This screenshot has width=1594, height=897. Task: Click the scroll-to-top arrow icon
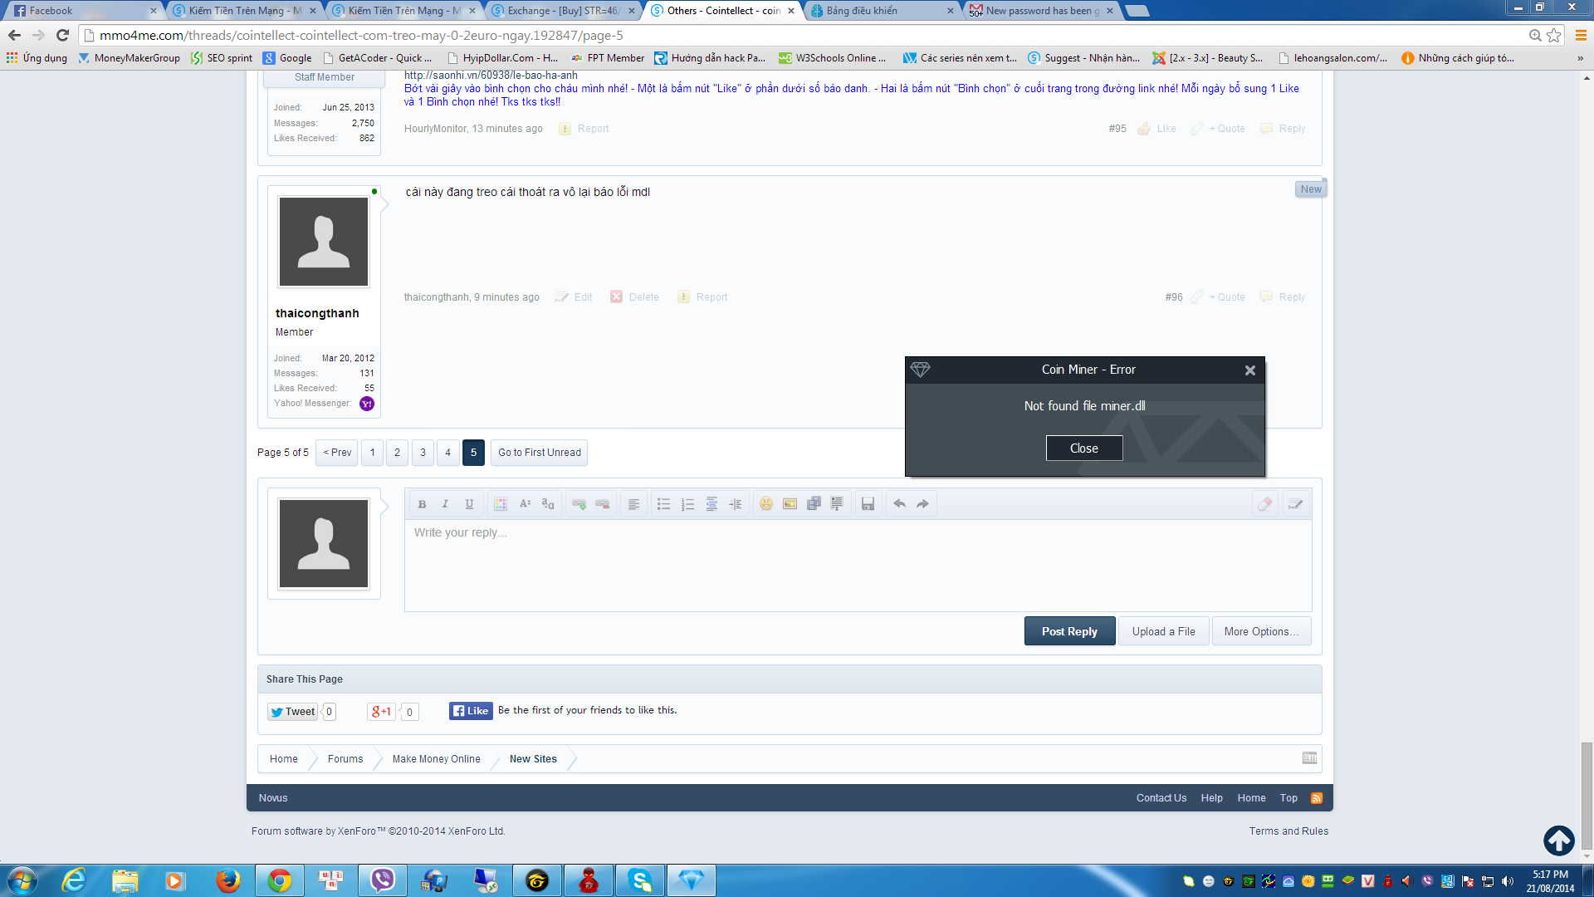coord(1558,841)
